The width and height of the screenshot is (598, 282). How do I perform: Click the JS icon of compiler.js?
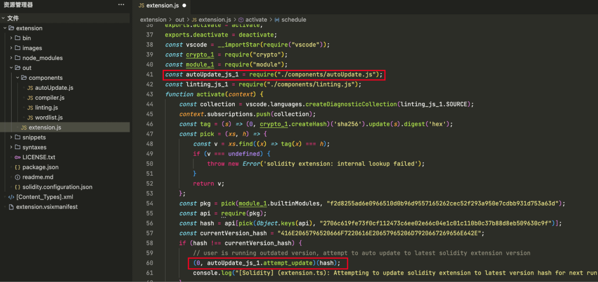pos(30,98)
